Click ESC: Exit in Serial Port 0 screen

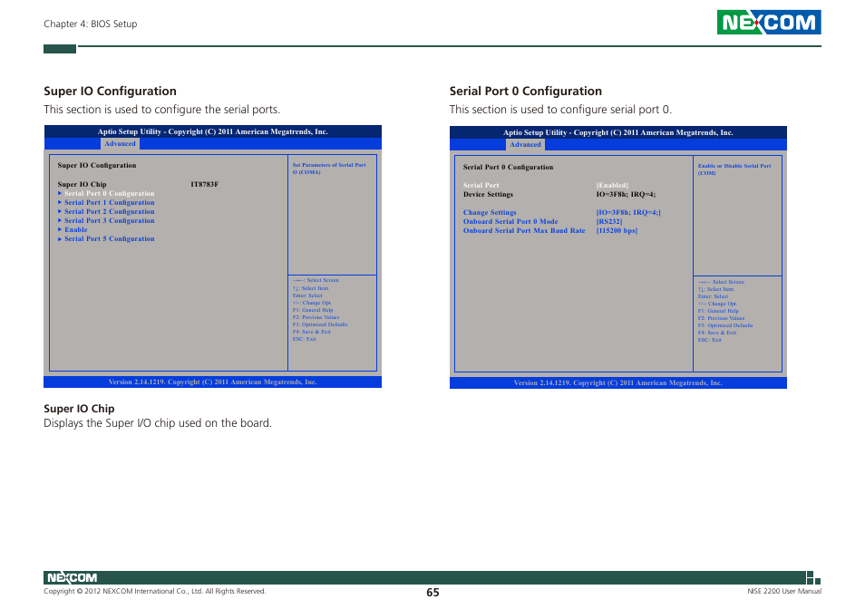[x=709, y=340]
